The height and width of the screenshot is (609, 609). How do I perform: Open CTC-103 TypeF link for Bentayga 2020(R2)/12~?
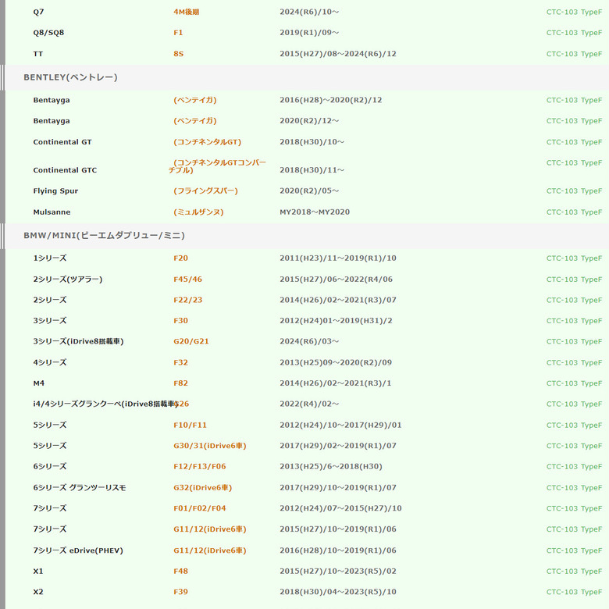[x=574, y=121]
